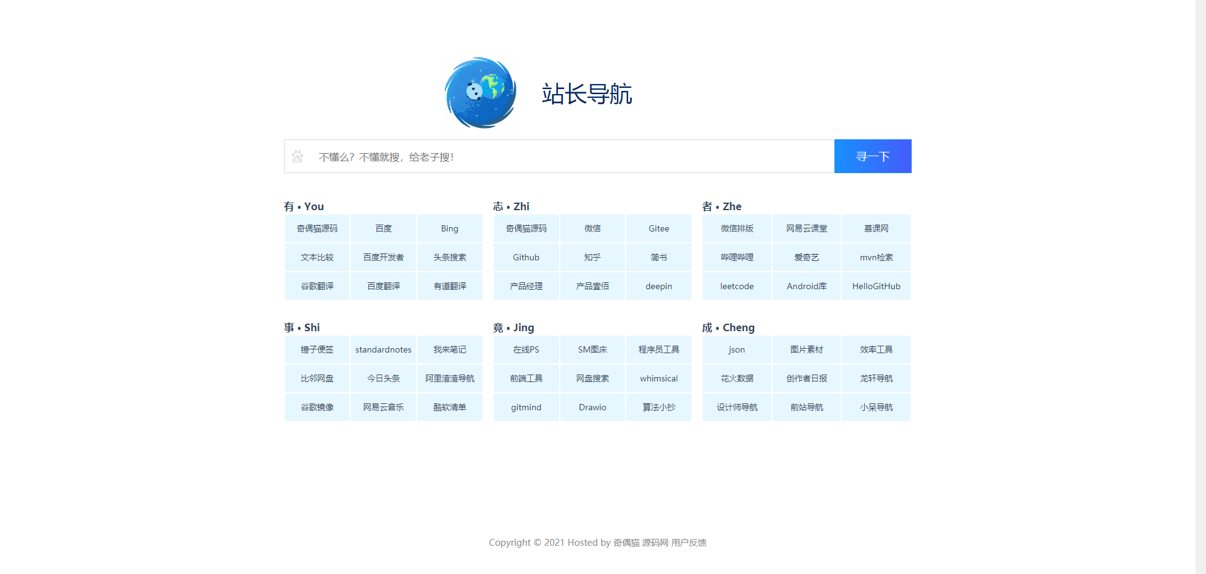The height and width of the screenshot is (574, 1206).
Task: Open the deepin link
Action: [659, 286]
